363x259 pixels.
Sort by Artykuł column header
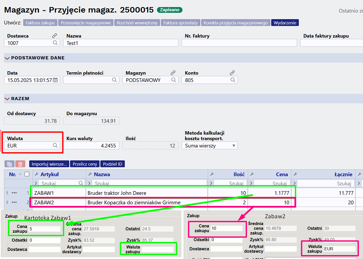pos(49,174)
